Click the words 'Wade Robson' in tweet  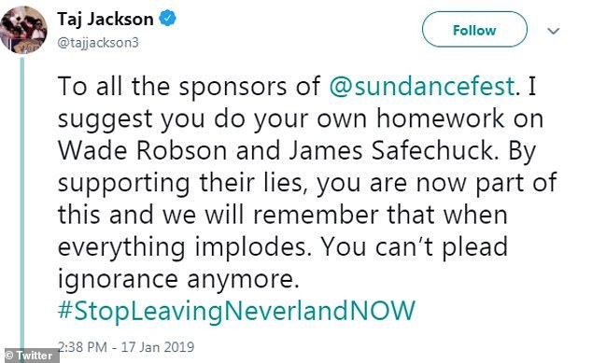[x=142, y=150]
